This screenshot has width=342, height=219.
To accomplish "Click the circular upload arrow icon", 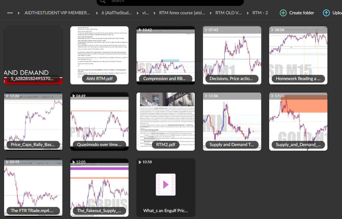I will tap(326, 12).
